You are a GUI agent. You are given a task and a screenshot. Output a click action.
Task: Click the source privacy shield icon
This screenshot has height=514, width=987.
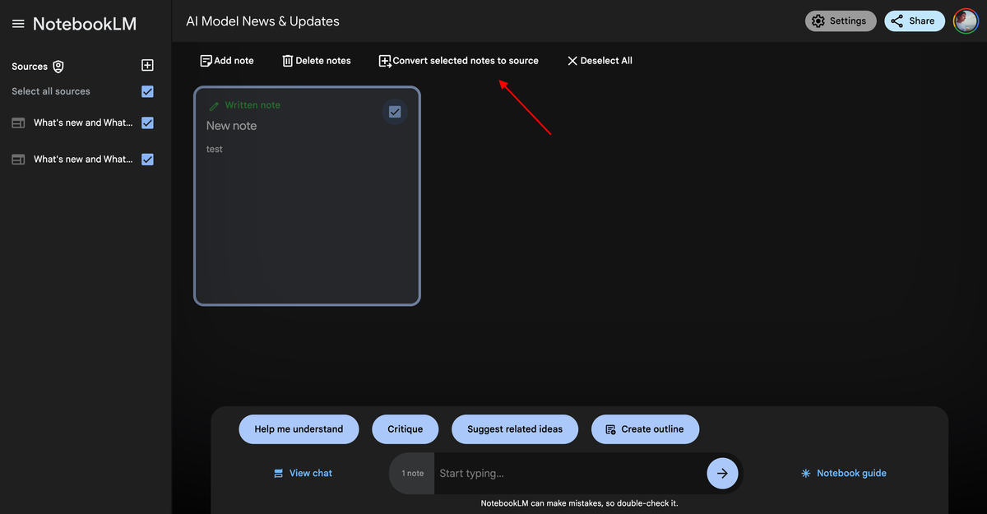[57, 66]
